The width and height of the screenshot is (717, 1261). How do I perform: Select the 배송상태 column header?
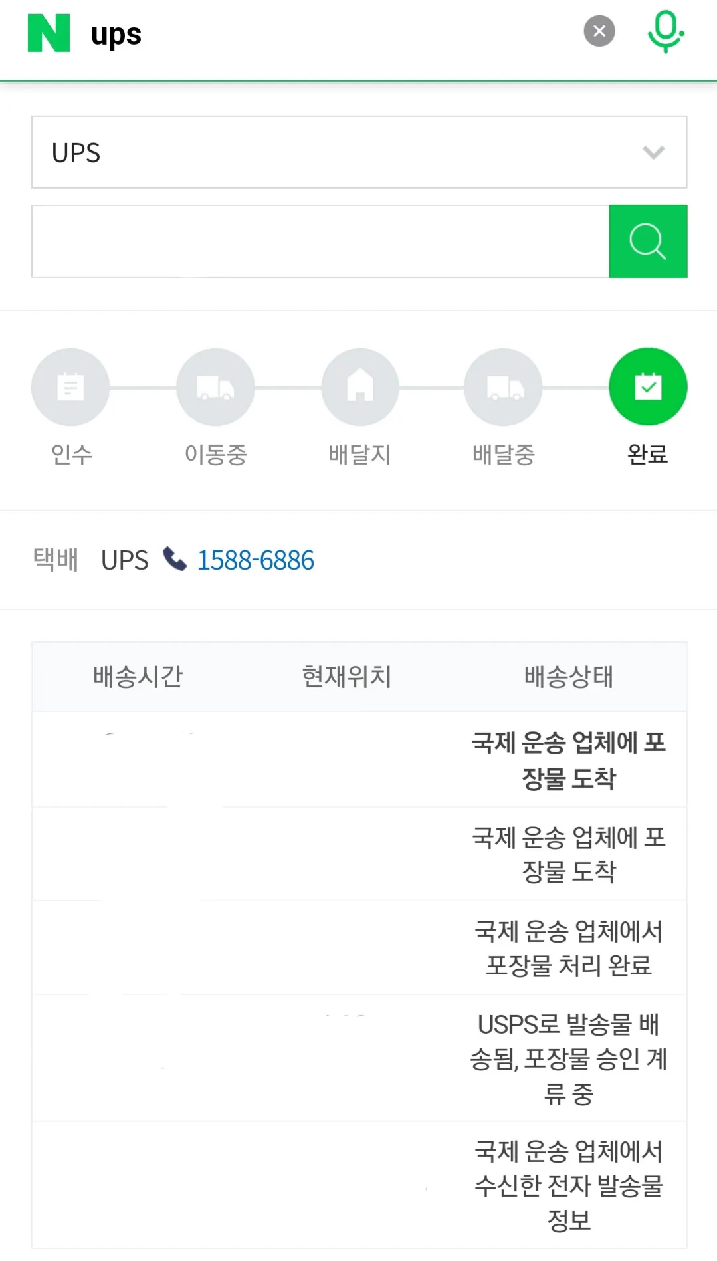pos(569,676)
